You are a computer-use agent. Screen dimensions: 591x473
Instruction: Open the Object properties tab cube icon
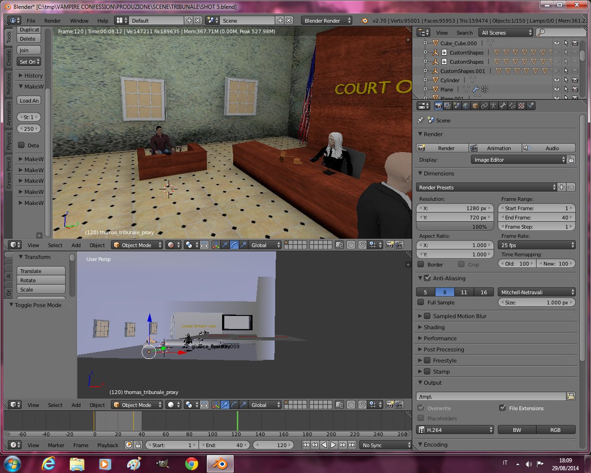475,106
